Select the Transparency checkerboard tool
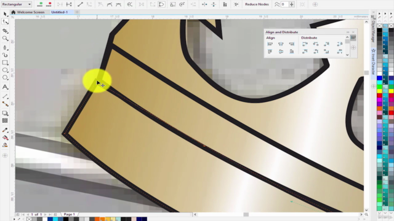The image size is (394, 221). (5, 120)
